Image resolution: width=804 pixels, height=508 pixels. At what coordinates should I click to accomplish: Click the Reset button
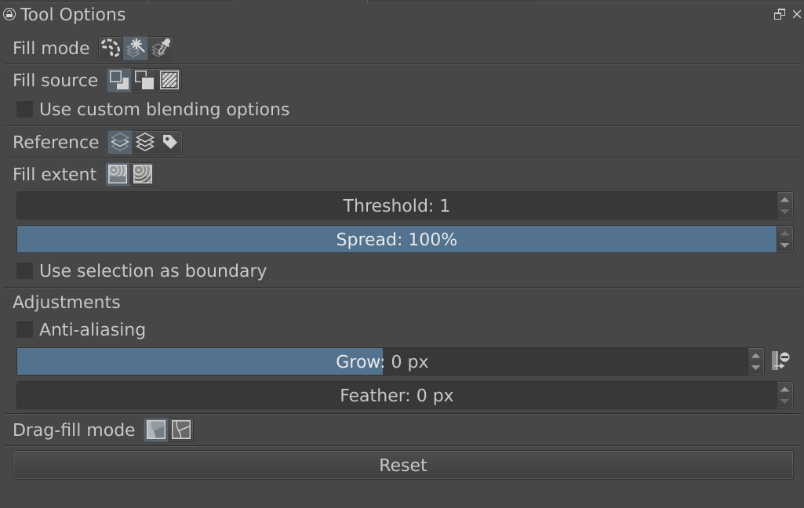[x=402, y=465]
